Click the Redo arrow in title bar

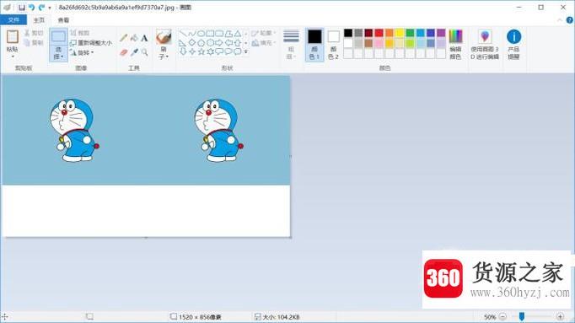click(41, 8)
